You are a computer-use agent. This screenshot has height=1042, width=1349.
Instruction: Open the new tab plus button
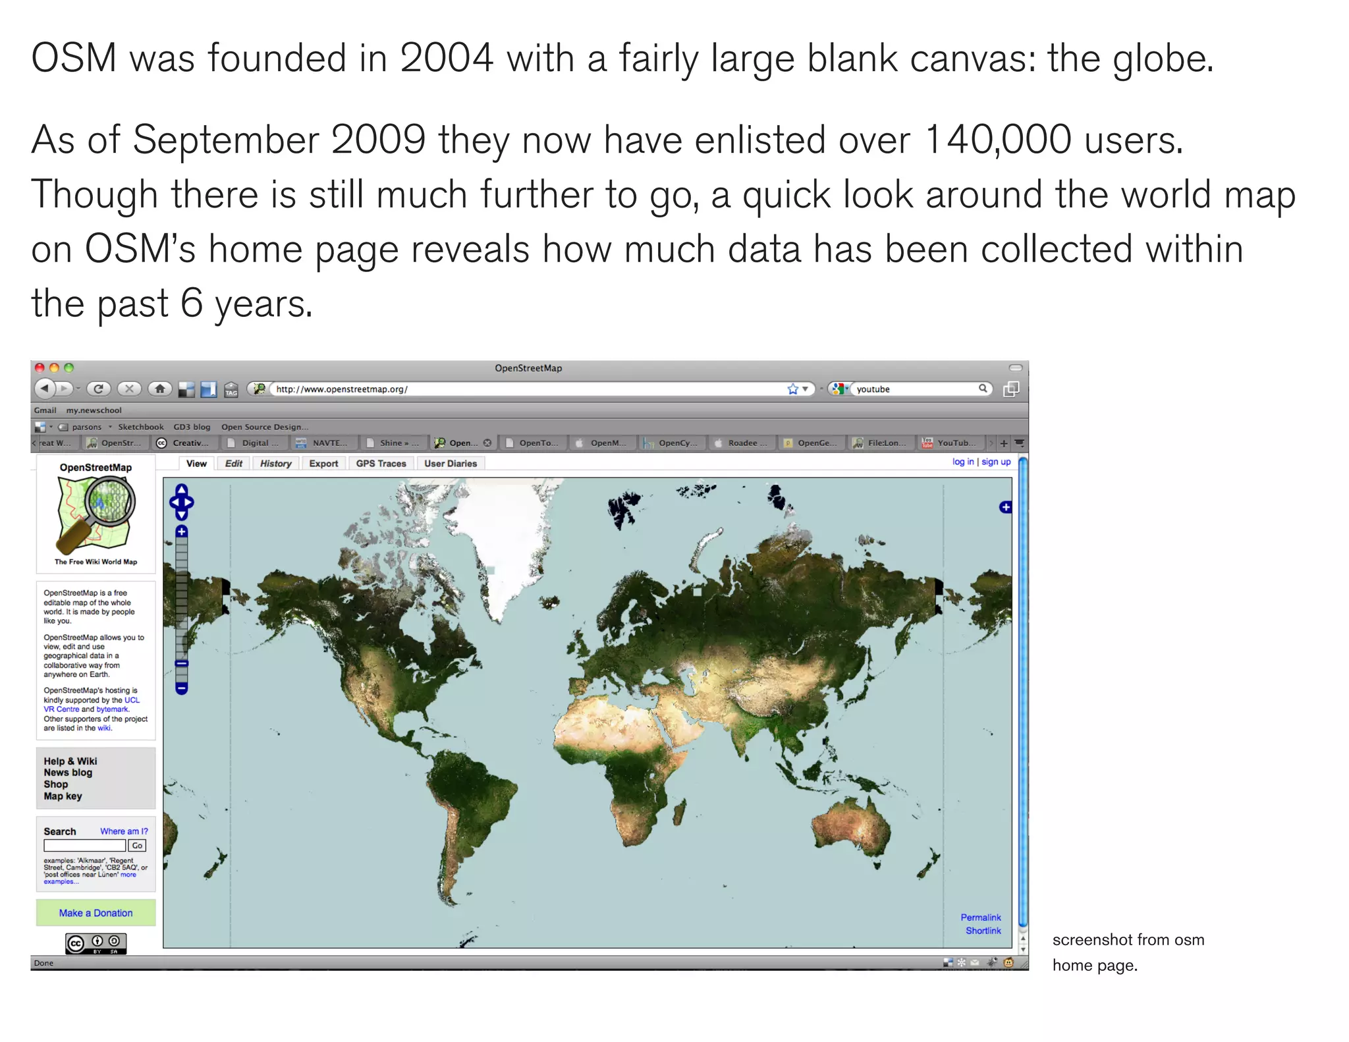[x=1004, y=443]
